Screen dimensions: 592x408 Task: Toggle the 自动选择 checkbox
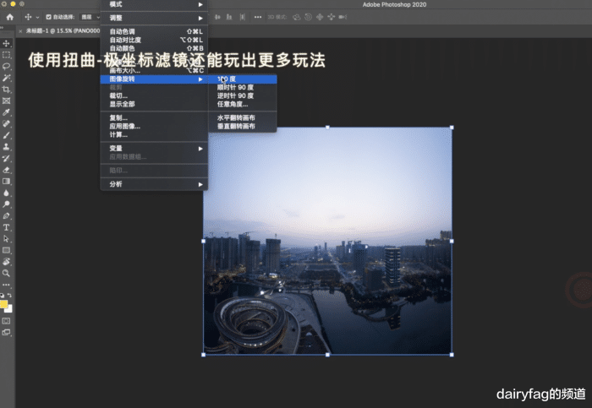click(x=49, y=17)
